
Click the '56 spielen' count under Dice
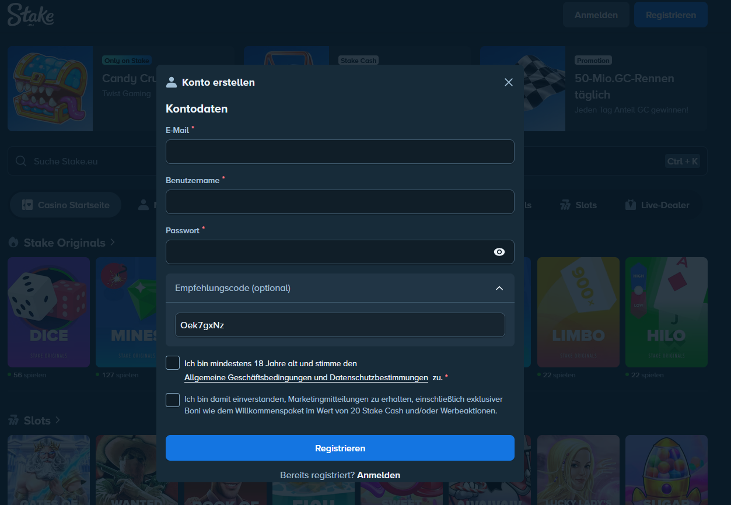click(29, 375)
